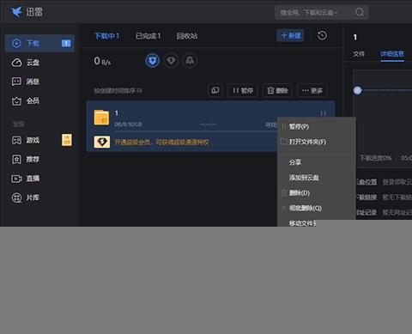Click the task size text 8.92GB
Viewport: 412px width, 334px height.
point(128,124)
